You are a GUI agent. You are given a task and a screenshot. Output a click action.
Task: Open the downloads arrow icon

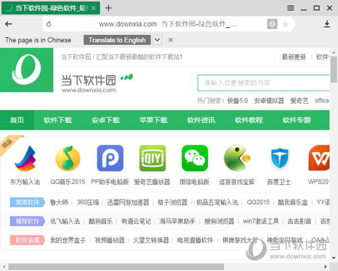click(327, 24)
